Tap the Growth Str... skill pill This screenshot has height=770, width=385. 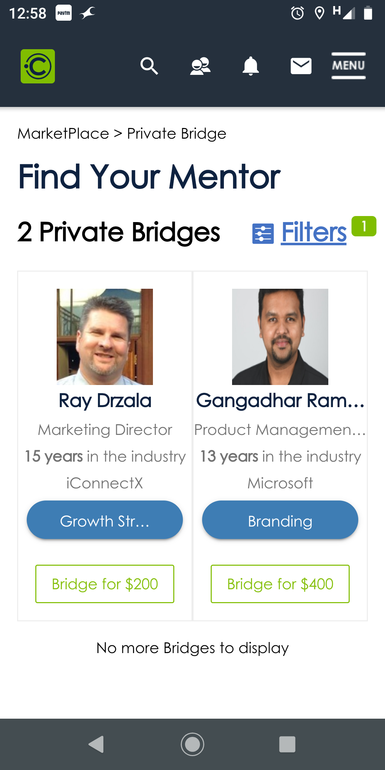click(x=105, y=520)
